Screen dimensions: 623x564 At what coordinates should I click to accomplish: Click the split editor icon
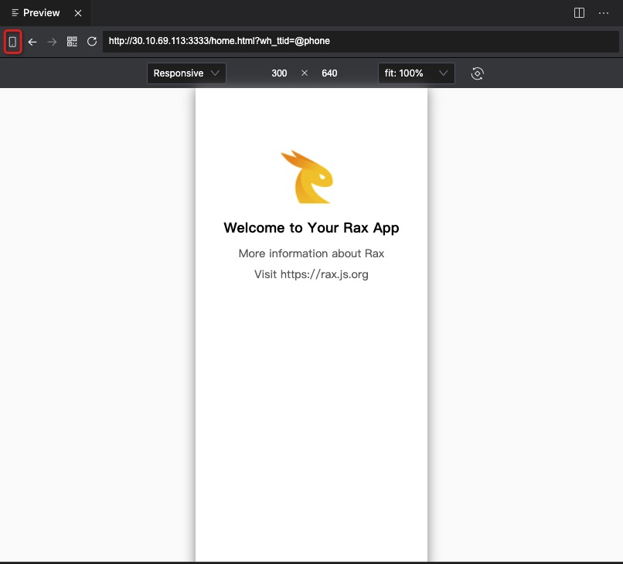[579, 12]
